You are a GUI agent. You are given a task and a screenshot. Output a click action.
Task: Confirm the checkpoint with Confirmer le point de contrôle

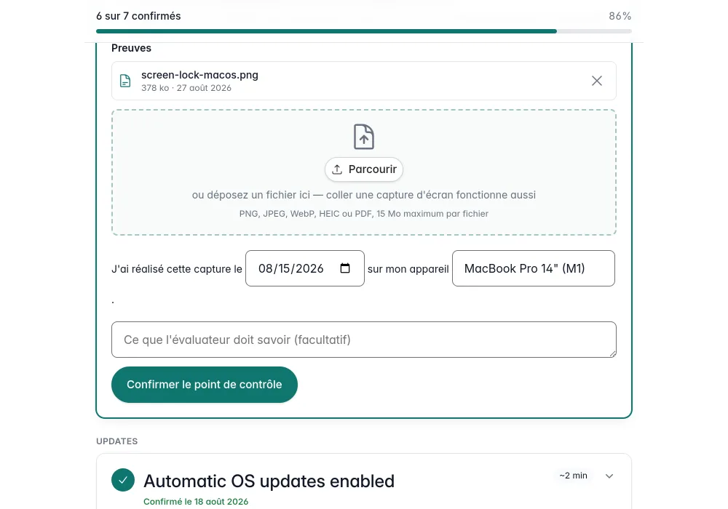(x=205, y=385)
